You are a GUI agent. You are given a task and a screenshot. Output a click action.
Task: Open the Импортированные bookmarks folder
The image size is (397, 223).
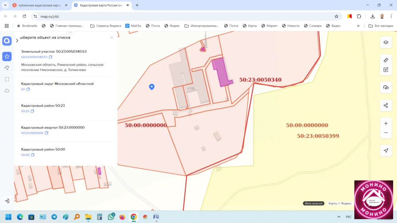click(x=202, y=26)
